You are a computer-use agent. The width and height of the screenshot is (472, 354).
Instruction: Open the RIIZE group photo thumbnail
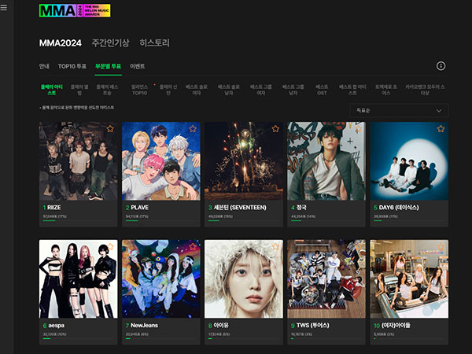(78, 161)
